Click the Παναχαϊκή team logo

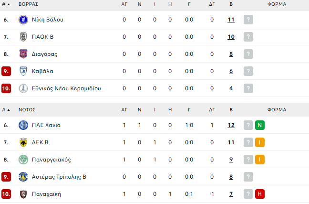point(23,194)
